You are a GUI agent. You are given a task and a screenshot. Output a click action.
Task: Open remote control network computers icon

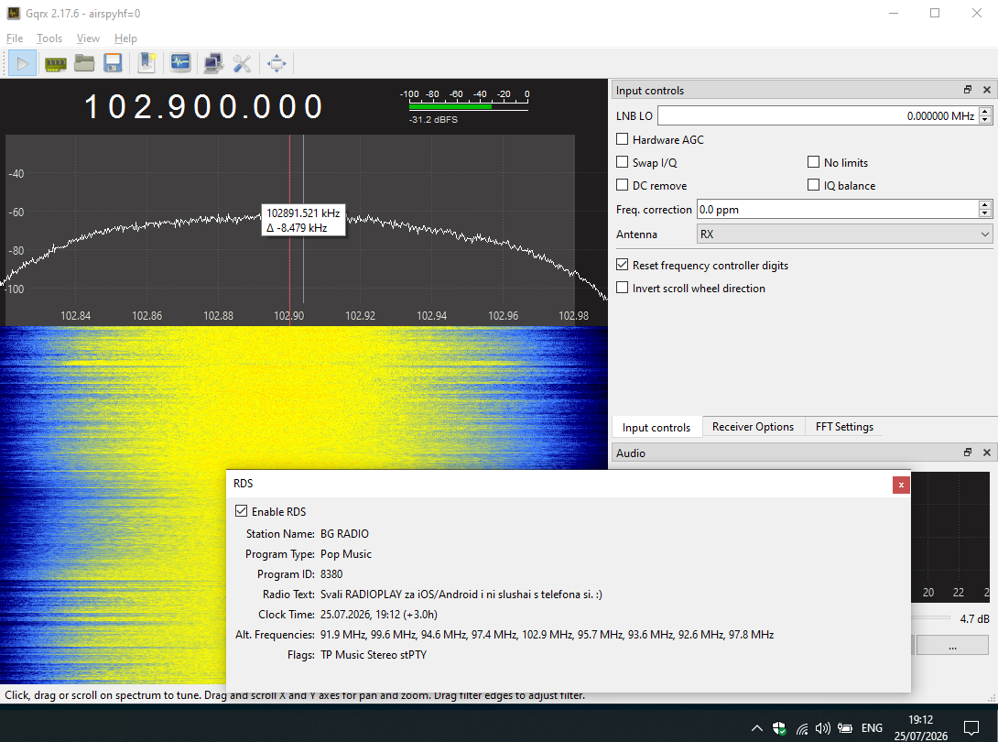pos(213,63)
